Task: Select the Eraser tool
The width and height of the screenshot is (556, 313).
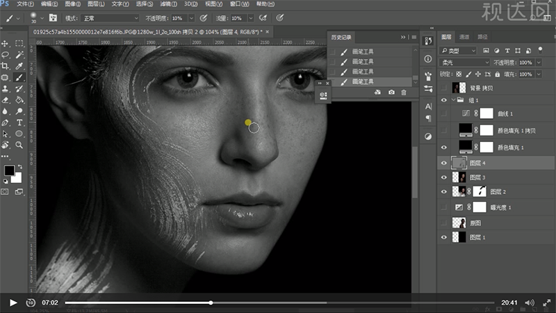Action: coord(5,100)
